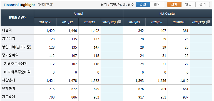Click the 자산총계 value 1,656
214x101 pixels.
(162, 81)
